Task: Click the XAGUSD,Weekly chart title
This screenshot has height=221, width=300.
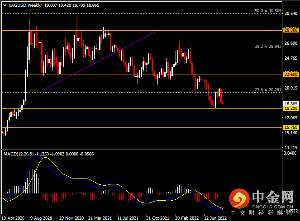Action: tap(20, 5)
